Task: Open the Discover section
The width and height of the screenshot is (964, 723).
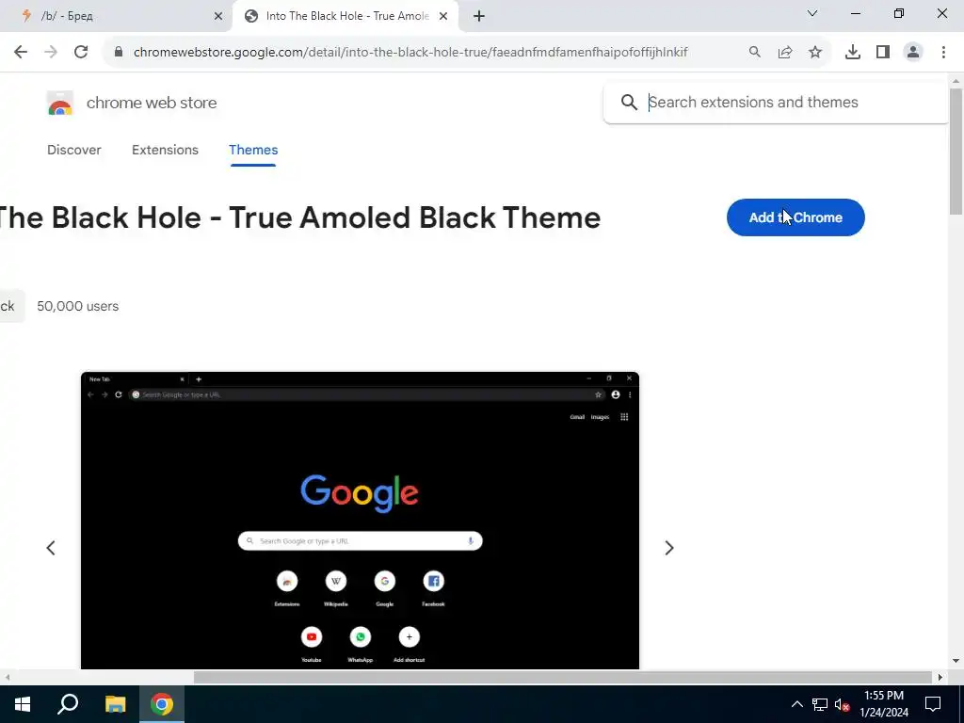Action: click(73, 150)
